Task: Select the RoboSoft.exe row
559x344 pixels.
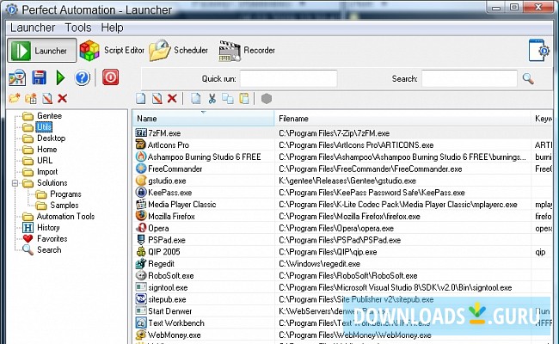Action: click(342, 275)
